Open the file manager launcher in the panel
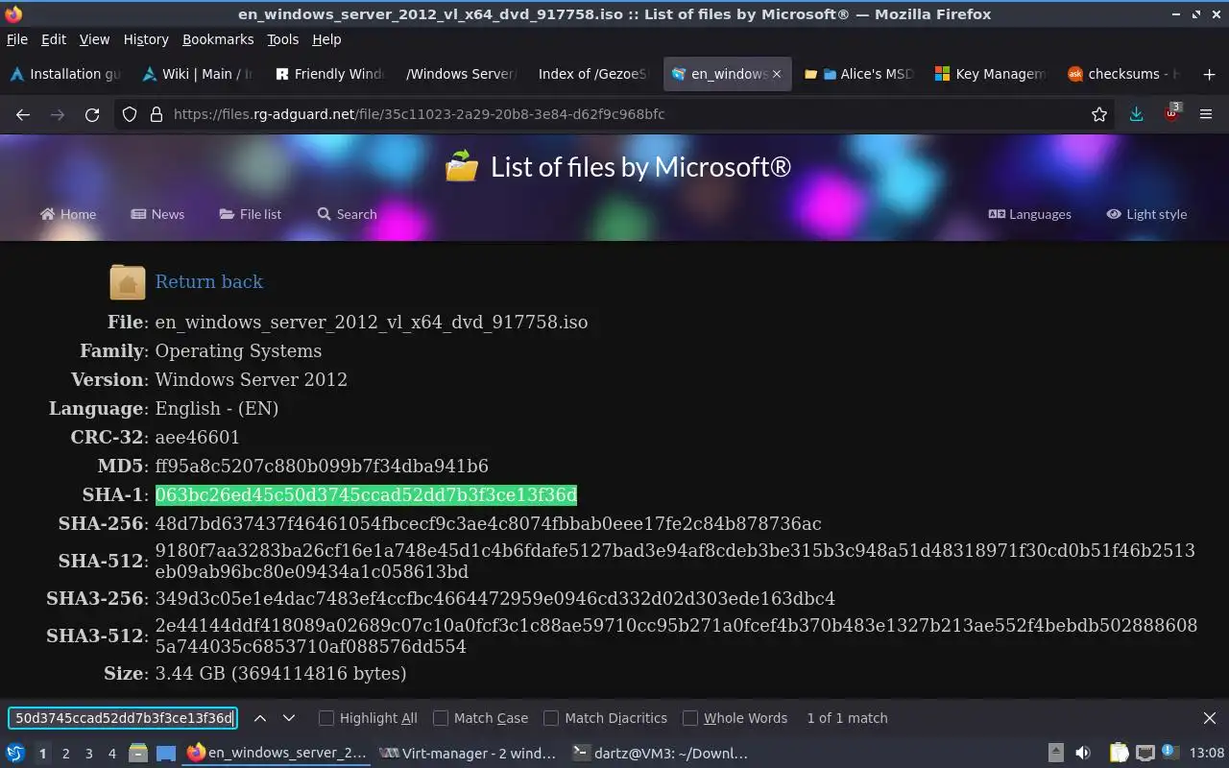This screenshot has width=1229, height=768. coord(138,754)
